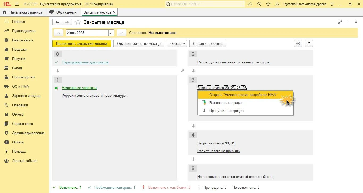
Task: Click the Июль 2025 period field
Action: click(87, 33)
